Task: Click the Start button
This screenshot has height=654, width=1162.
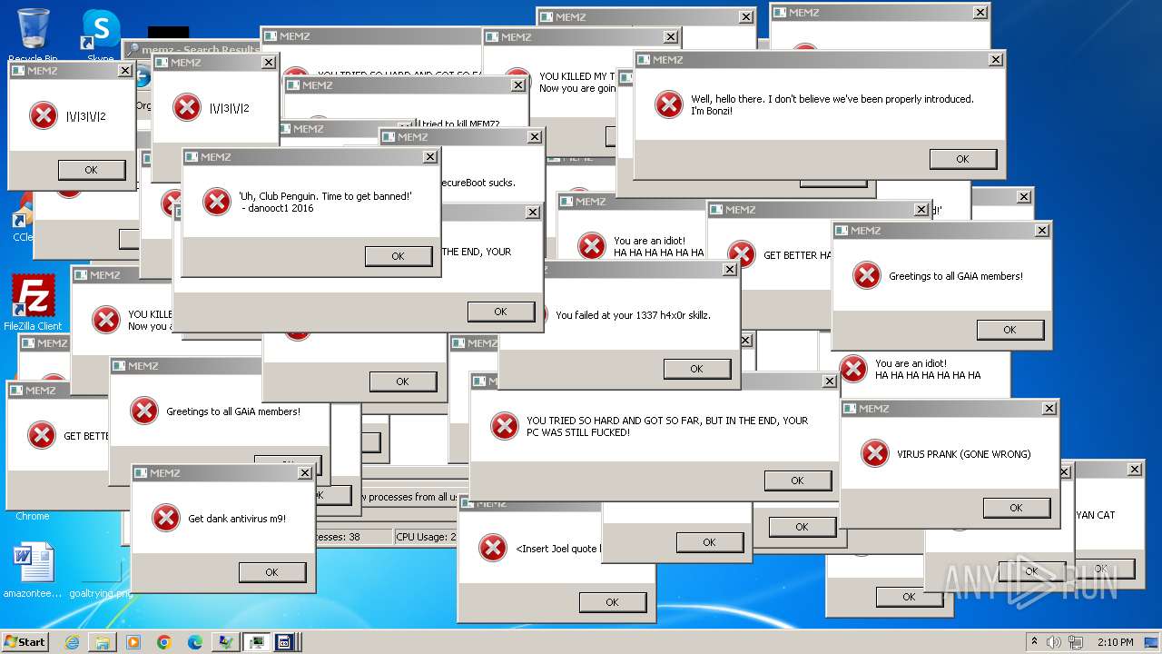Action: (25, 642)
